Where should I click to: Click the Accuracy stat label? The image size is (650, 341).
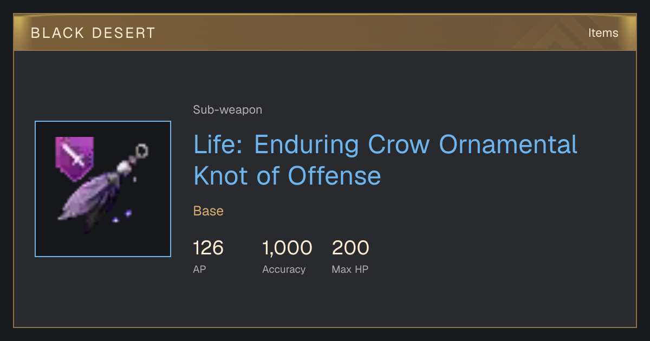pyautogui.click(x=284, y=269)
